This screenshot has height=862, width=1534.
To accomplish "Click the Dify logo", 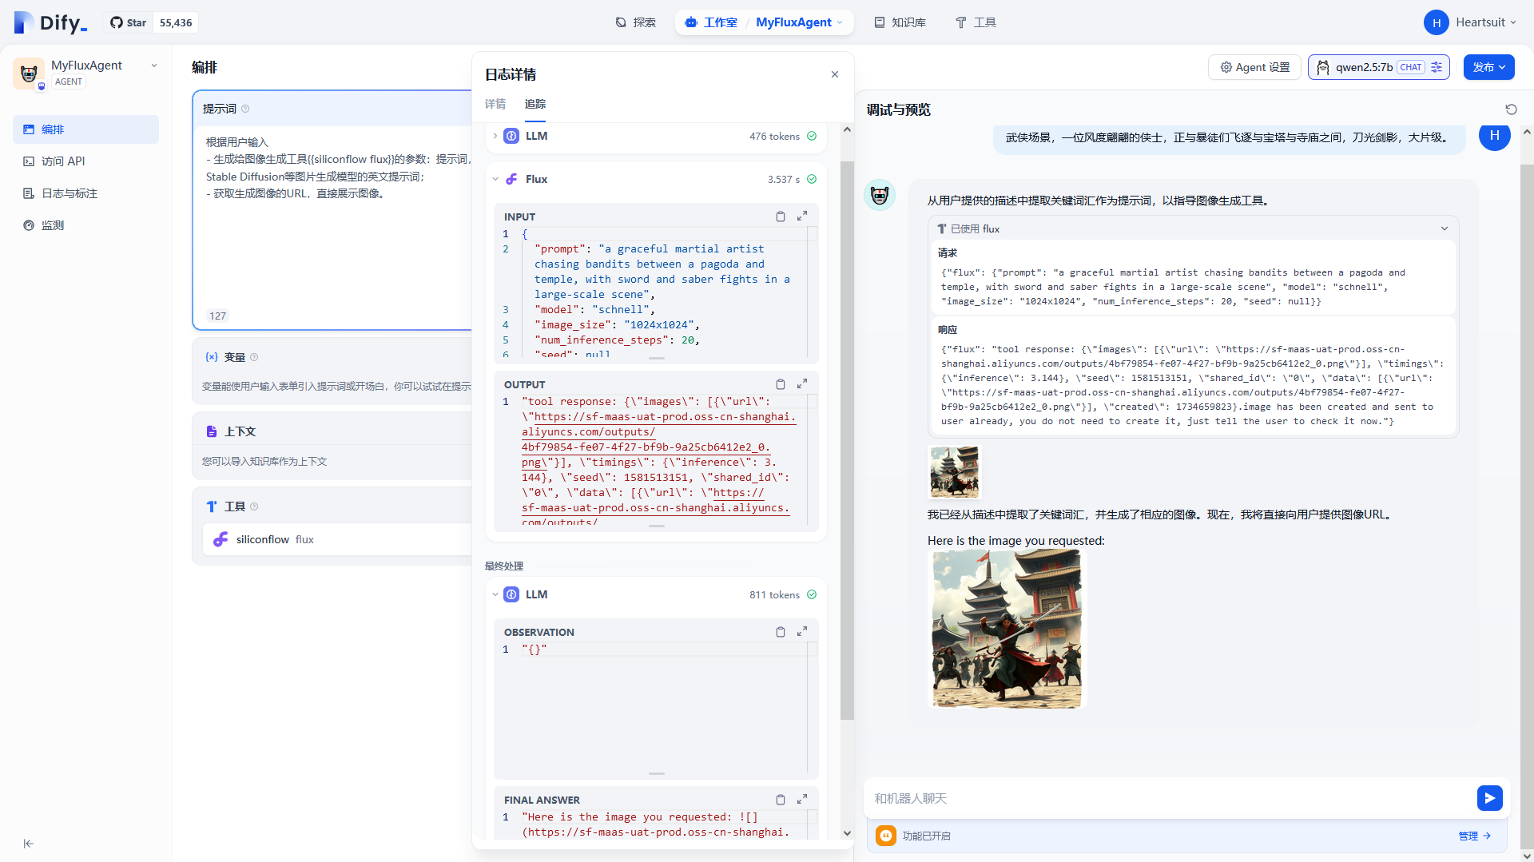I will tap(50, 22).
